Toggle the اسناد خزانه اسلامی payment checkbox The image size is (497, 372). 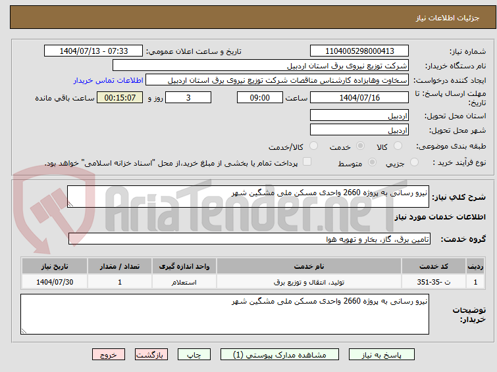307,162
